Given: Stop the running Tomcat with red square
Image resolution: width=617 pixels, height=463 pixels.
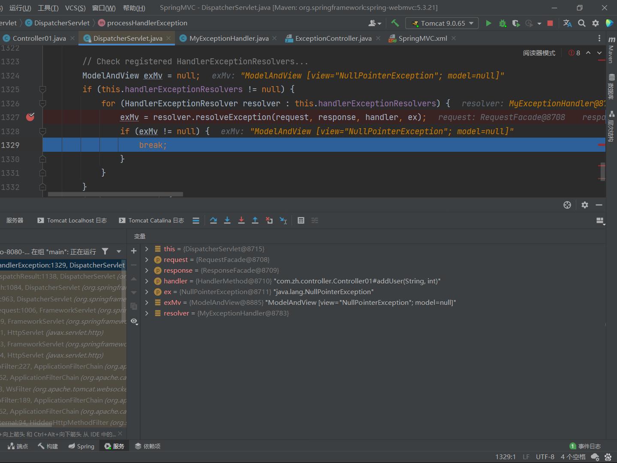Looking at the screenshot, I should point(550,23).
